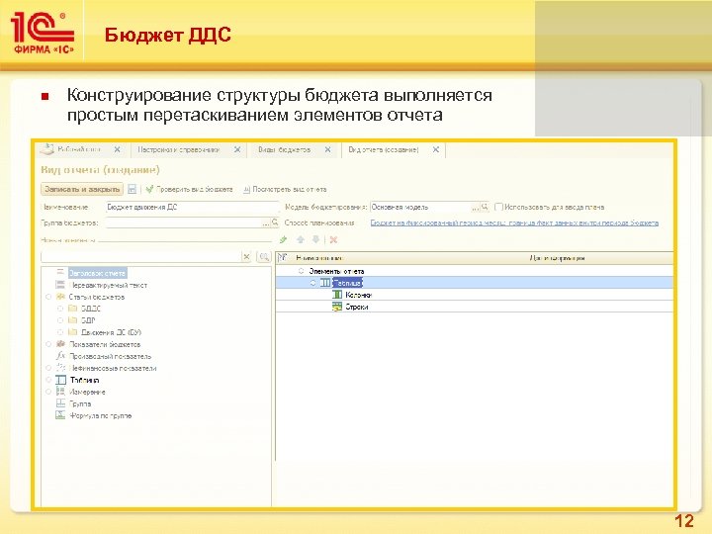This screenshot has height=534, width=712.
Task: Click the diskette save icon
Action: tap(133, 189)
